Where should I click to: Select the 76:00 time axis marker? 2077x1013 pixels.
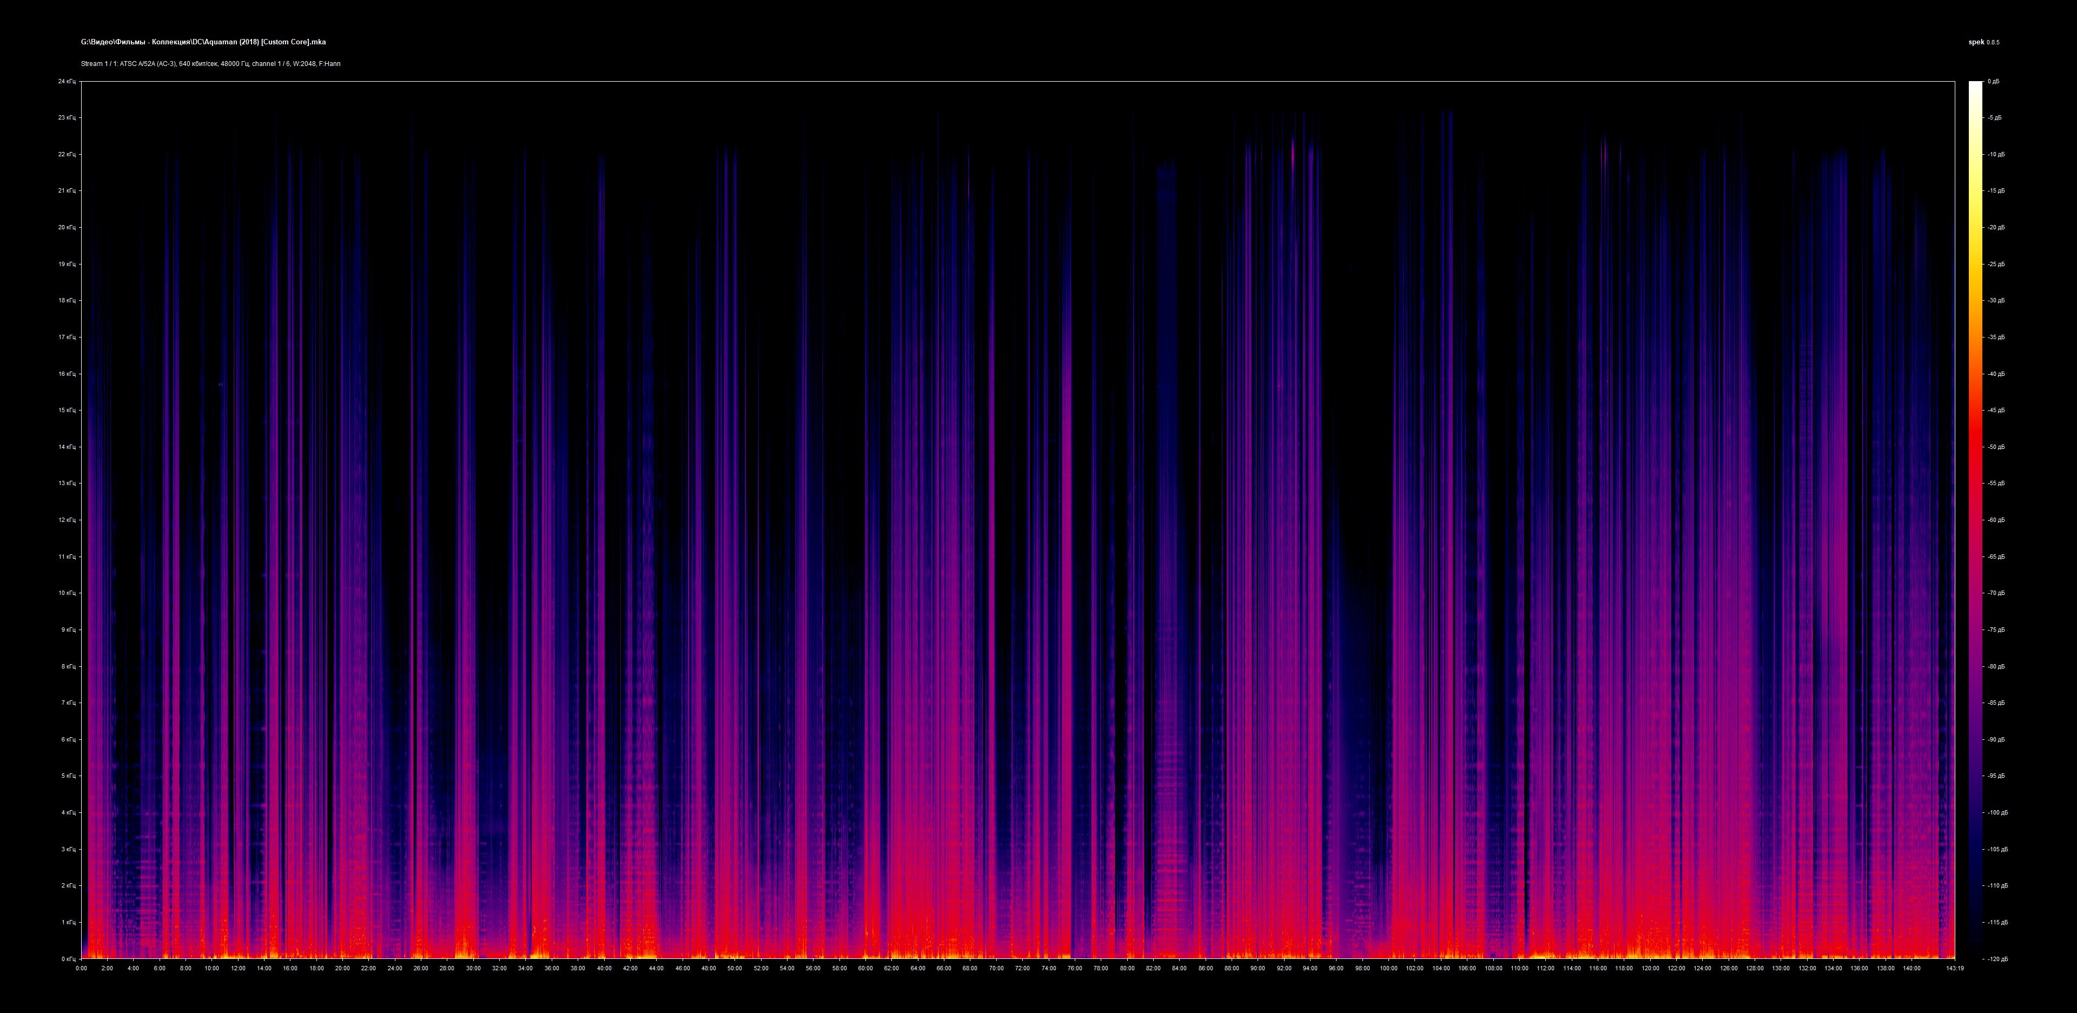[x=1074, y=968]
